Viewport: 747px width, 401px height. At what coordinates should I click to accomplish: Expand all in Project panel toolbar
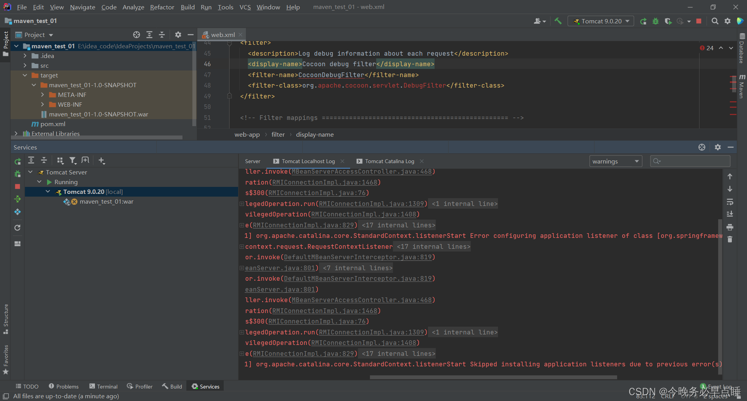149,35
